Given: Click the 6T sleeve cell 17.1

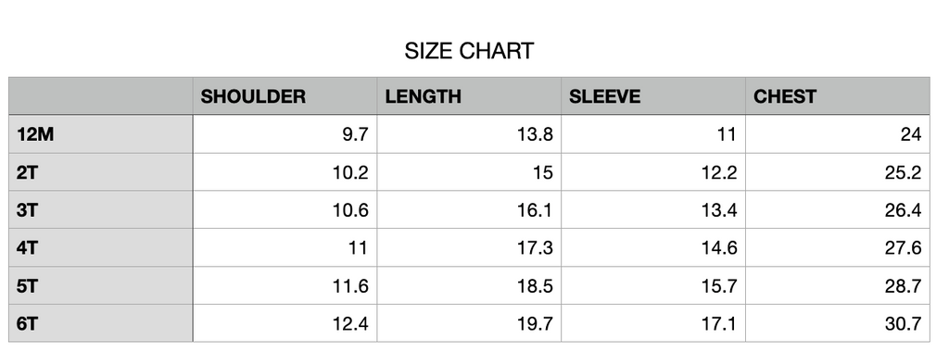Looking at the screenshot, I should coord(653,323).
